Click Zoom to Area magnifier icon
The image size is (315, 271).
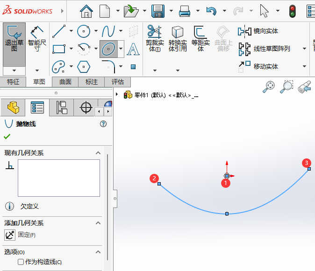pos(286,87)
